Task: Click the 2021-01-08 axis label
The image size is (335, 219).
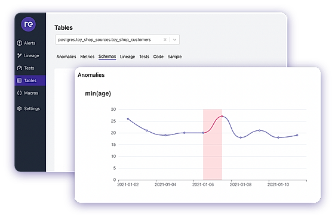Action: click(241, 184)
